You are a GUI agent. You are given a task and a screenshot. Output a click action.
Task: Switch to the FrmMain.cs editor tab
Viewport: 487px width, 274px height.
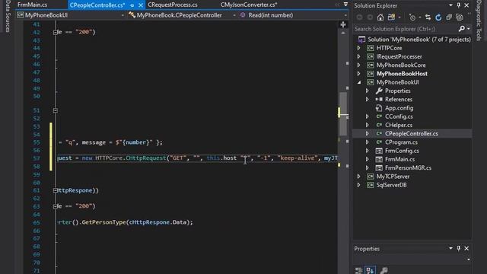click(x=32, y=5)
